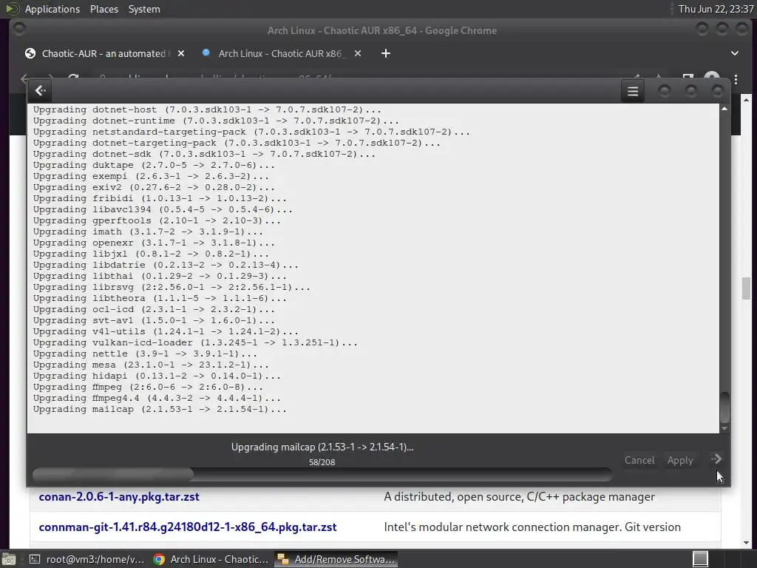
Task: Open connman-git-1.41.r84 package link
Action: [187, 527]
